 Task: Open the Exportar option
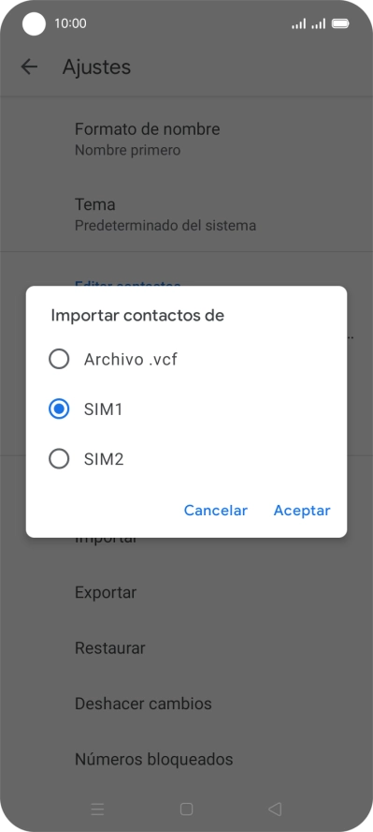[186, 592]
